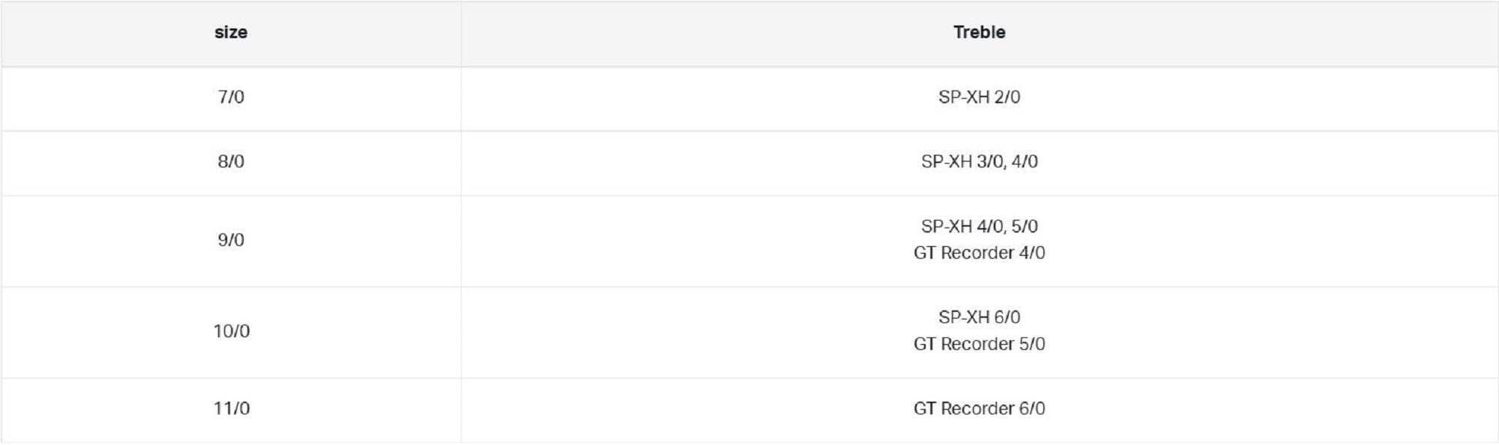This screenshot has width=1499, height=445.
Task: Click the "Treble" column header
Action: pos(979,32)
